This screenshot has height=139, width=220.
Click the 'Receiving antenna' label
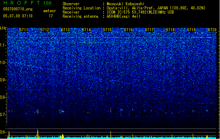tap(80, 16)
